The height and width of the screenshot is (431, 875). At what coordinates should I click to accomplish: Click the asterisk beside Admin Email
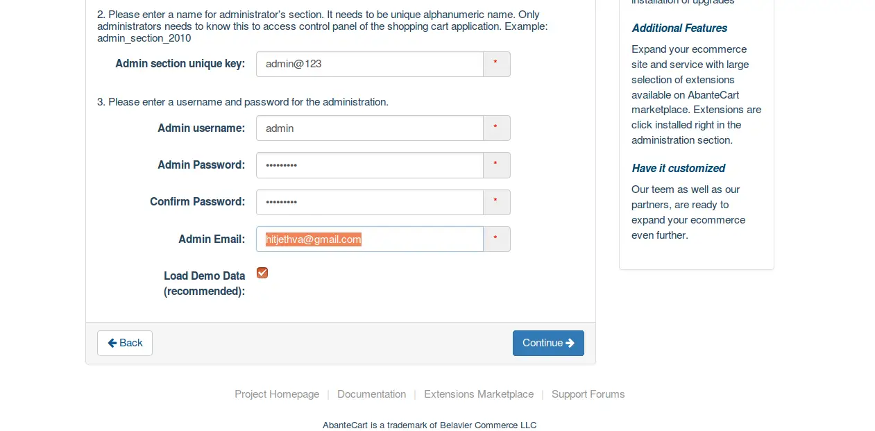[495, 239]
